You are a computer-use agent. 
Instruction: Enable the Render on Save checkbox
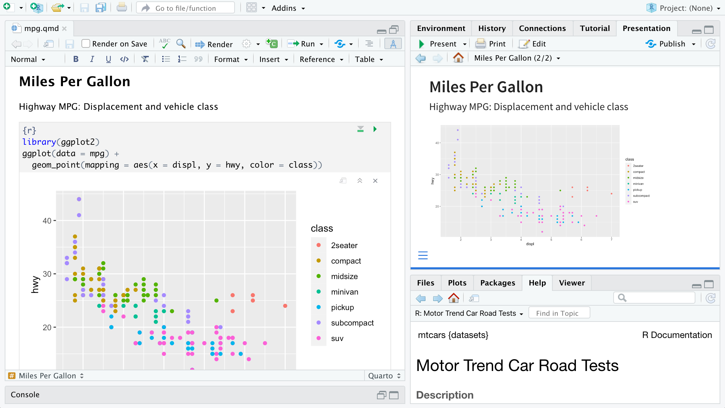pos(86,44)
